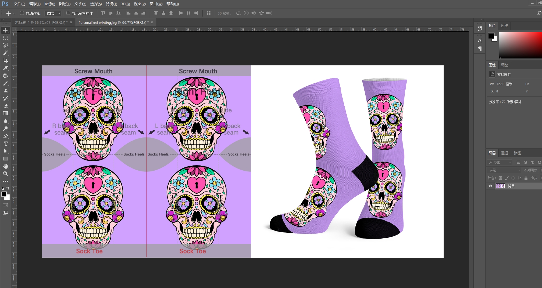Select the Path Selection tool
This screenshot has height=288, width=542.
click(6, 151)
